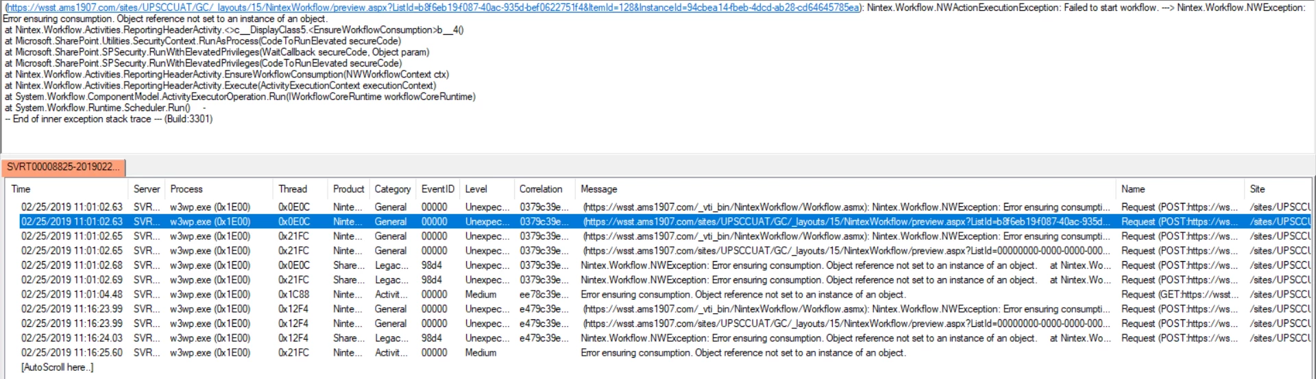Screen dimensions: 1316x379
Task: Sort by the EventID column header
Action: click(438, 189)
